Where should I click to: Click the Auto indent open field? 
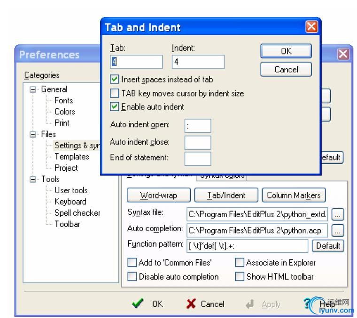tap(198, 126)
